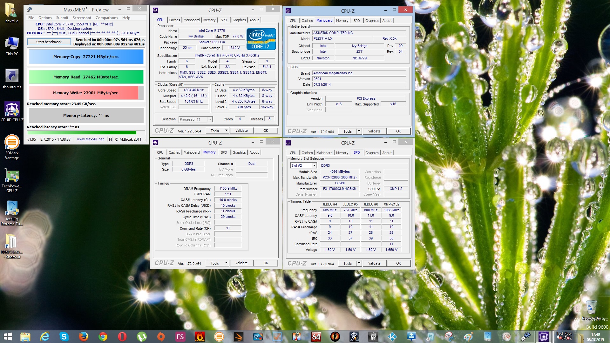610x343 pixels.
Task: Open the daviti-q user folder icon
Action: (x=12, y=13)
